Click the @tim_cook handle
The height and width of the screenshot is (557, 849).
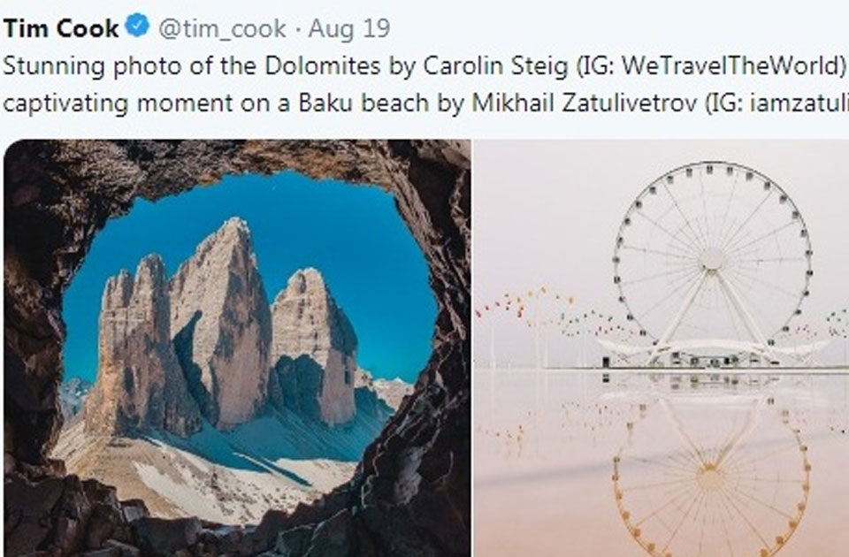(x=222, y=28)
